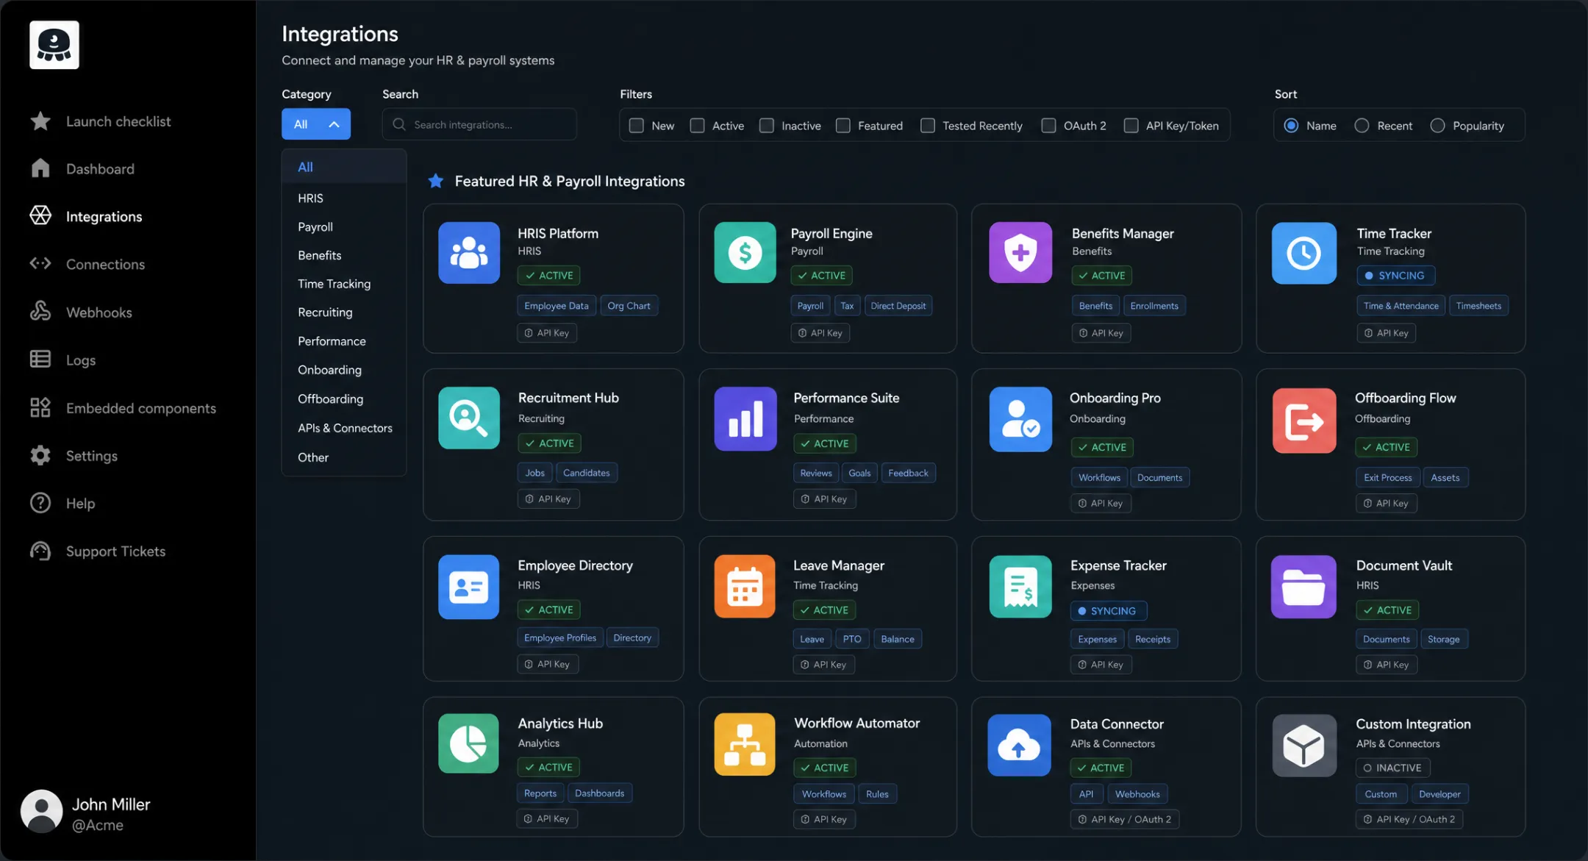Image resolution: width=1588 pixels, height=861 pixels.
Task: Click the HRIS Platform people icon
Action: click(x=469, y=253)
